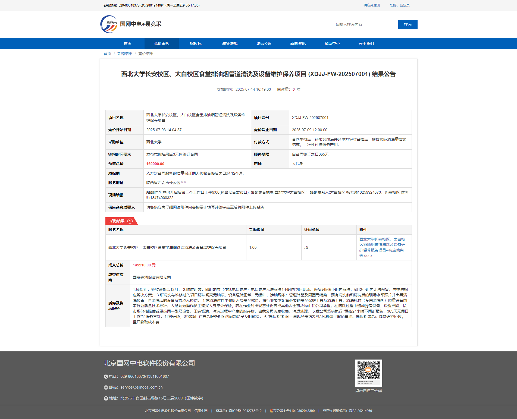
Task: Select the 采购结果 red tab
Action: [117, 221]
